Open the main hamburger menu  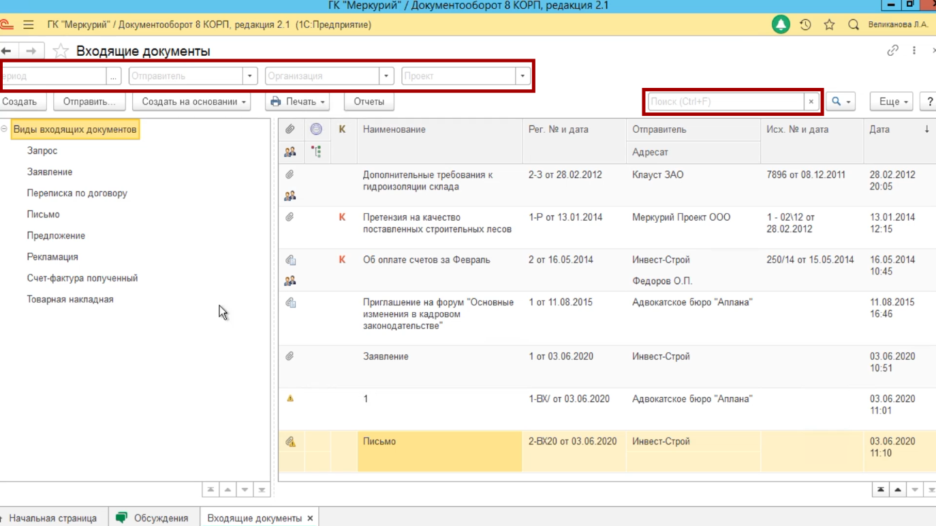(x=29, y=25)
